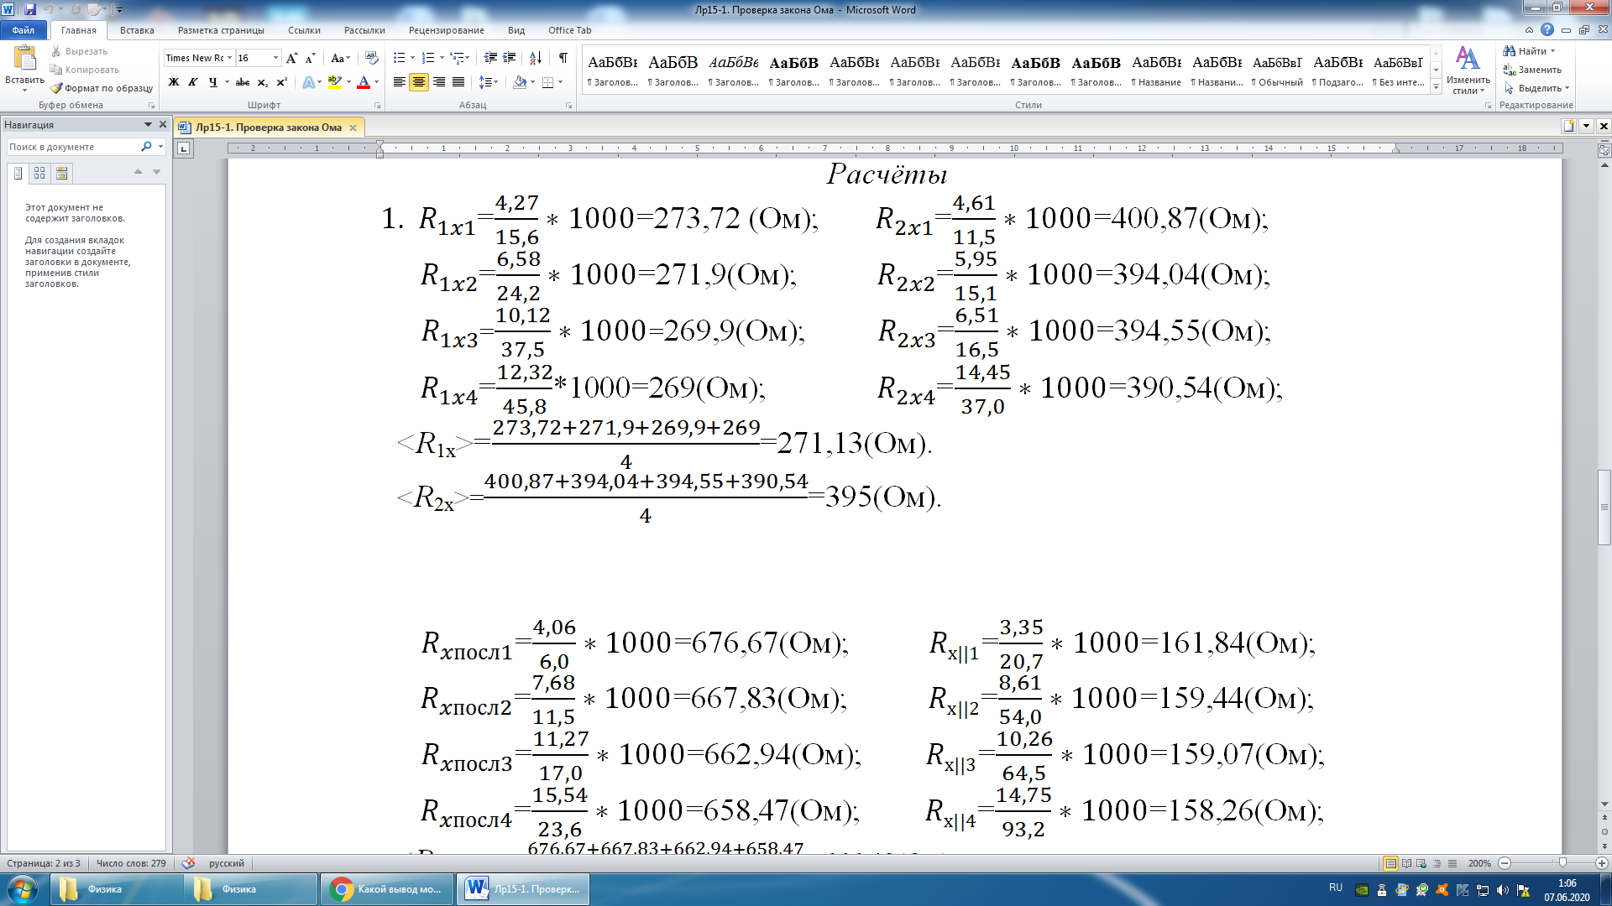Open Изменить стили menu
This screenshot has width=1612, height=906.
click(1468, 70)
